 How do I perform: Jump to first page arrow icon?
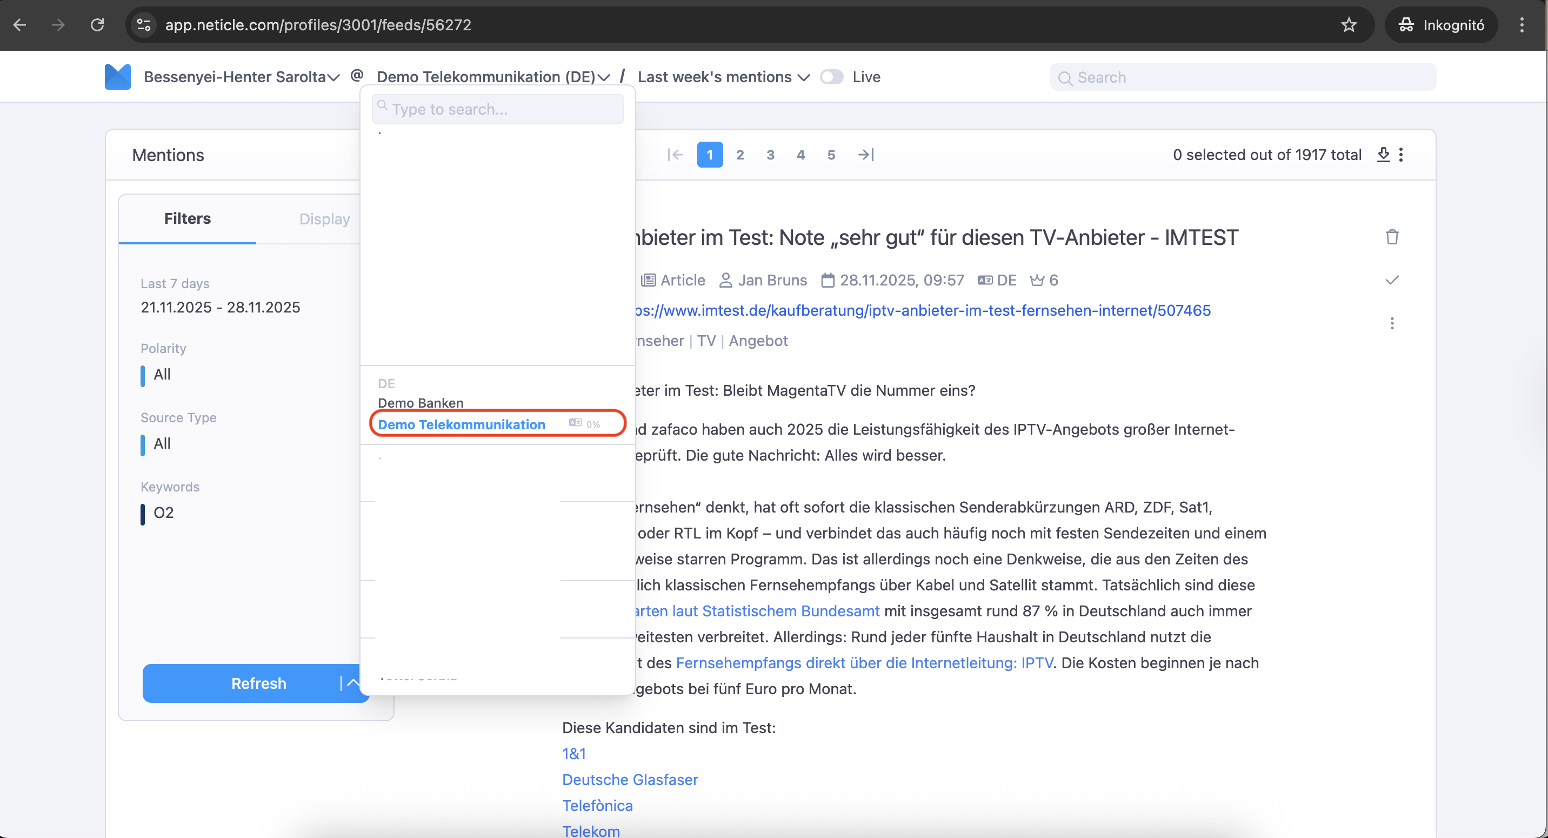(675, 155)
